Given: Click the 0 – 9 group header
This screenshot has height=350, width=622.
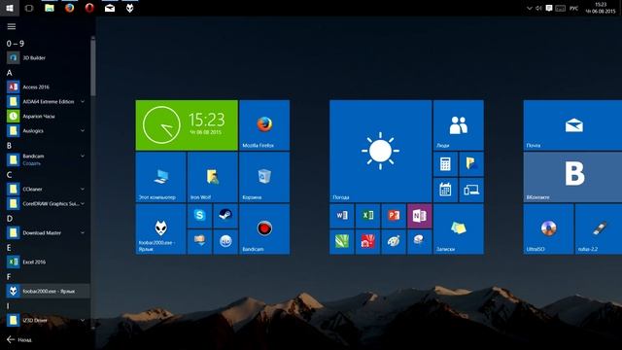Looking at the screenshot, I should tap(16, 44).
